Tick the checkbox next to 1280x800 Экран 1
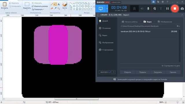The image size is (185, 104). coord(98,15)
